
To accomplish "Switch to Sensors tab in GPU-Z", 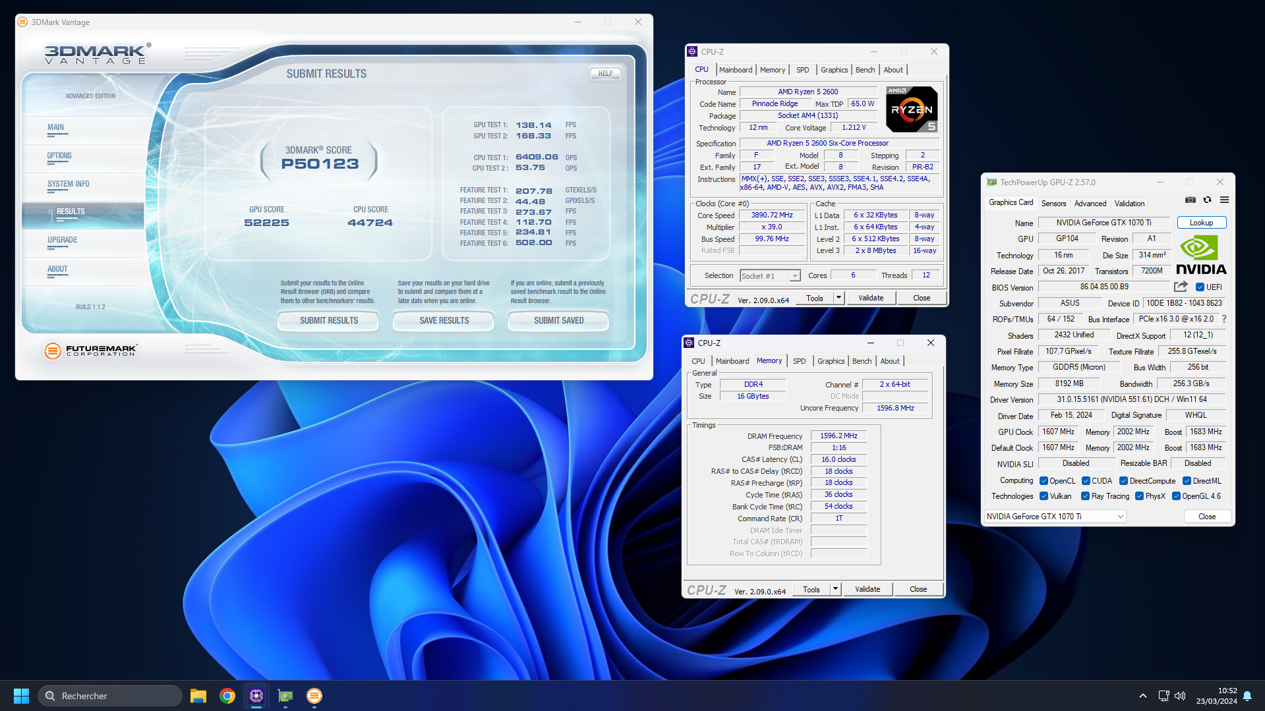I will 1053,204.
